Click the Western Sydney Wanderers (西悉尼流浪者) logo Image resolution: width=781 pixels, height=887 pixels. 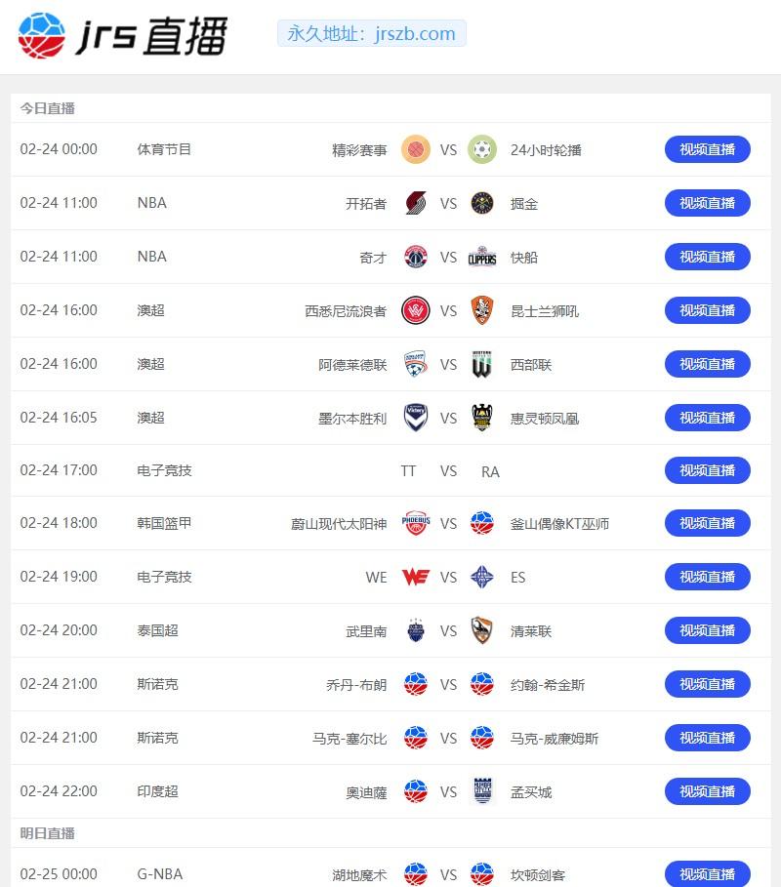(416, 311)
